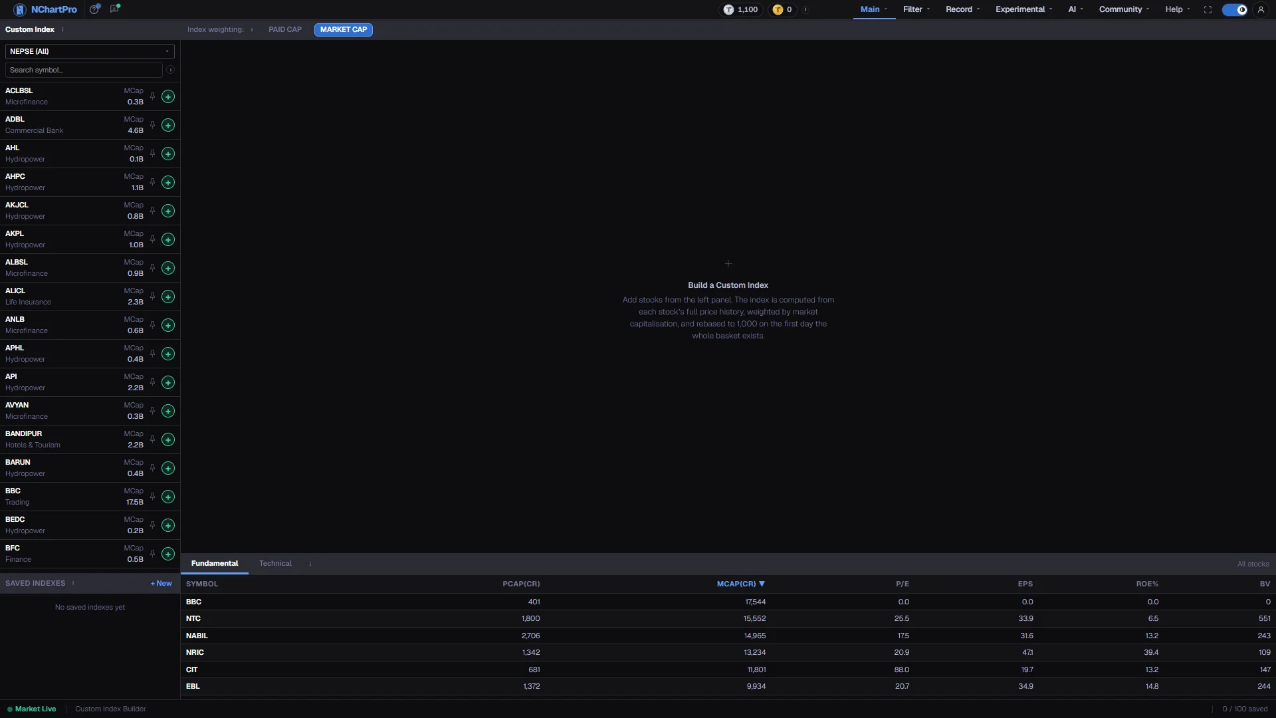Sort table by P/E column header
Screen dimensions: 1276x718
[902, 584]
